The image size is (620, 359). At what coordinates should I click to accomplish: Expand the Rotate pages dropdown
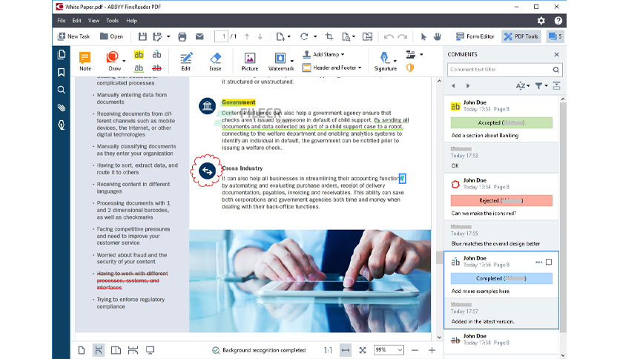(x=315, y=36)
